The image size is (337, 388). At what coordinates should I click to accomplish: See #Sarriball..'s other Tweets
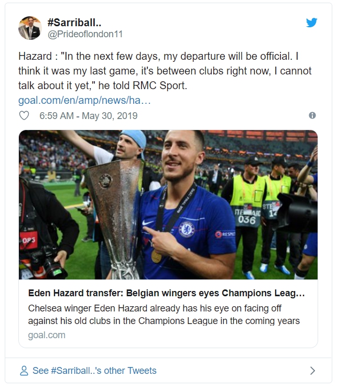[94, 371]
